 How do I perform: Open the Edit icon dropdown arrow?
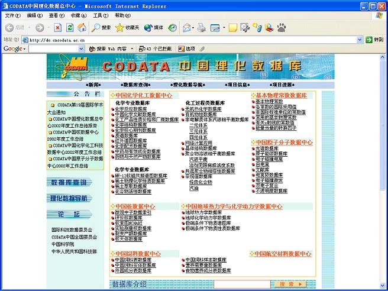point(224,27)
